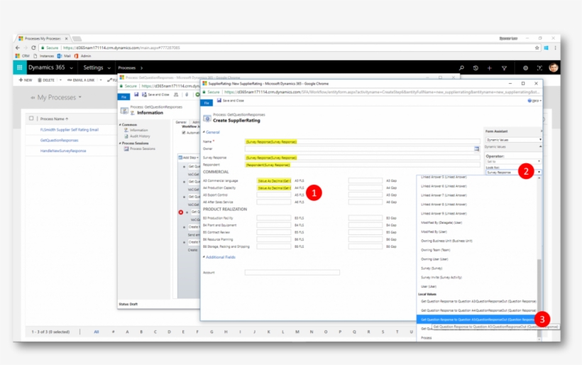Open the GetQuestionResponses process link
The height and width of the screenshot is (365, 582).
[x=60, y=140]
